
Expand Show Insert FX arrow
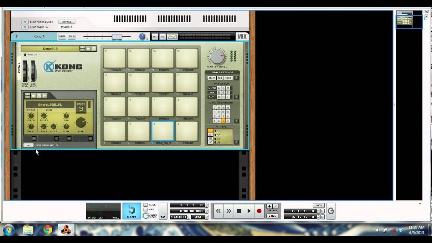[25, 27]
